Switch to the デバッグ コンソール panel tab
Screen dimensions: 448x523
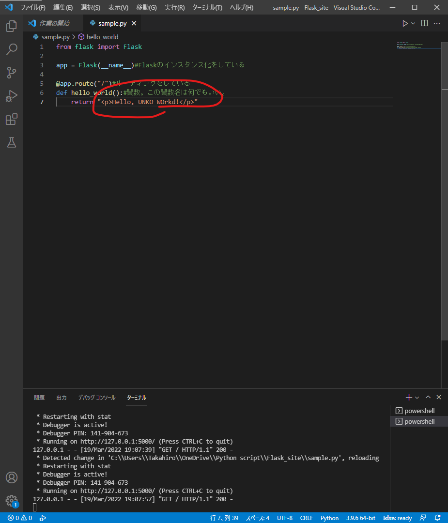click(x=97, y=398)
